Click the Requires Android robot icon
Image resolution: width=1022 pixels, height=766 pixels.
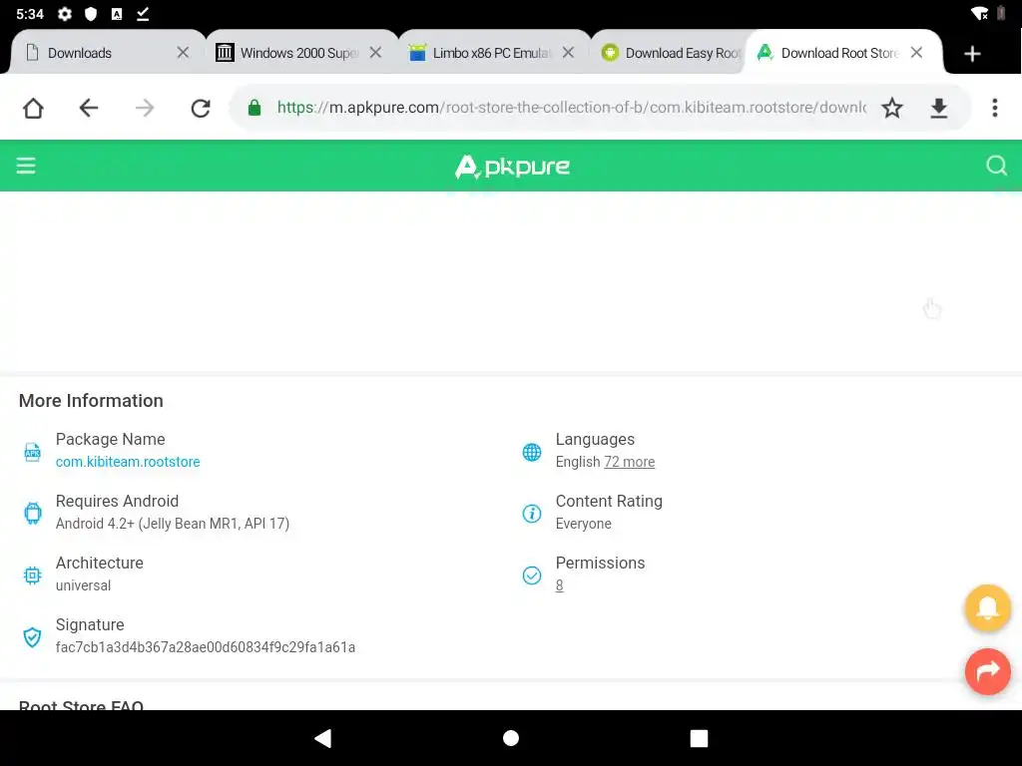[32, 514]
